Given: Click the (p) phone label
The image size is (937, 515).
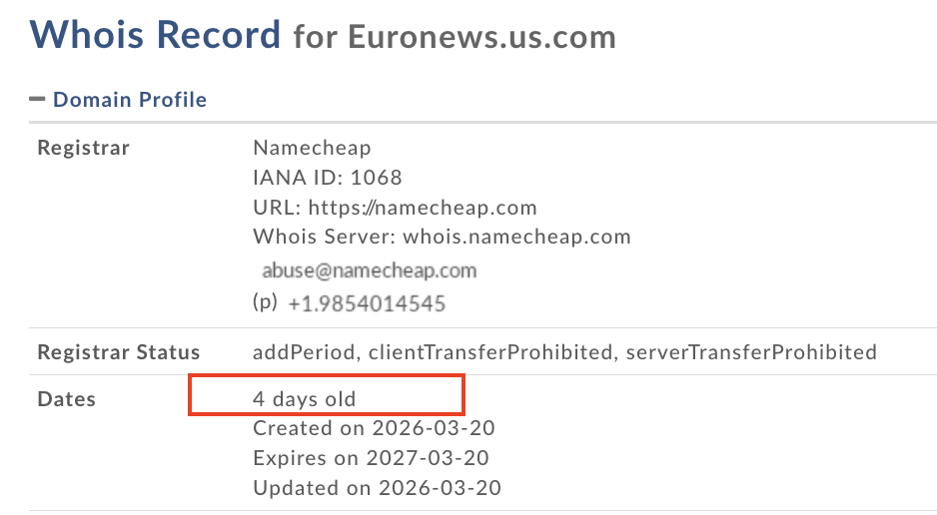Looking at the screenshot, I should [265, 302].
